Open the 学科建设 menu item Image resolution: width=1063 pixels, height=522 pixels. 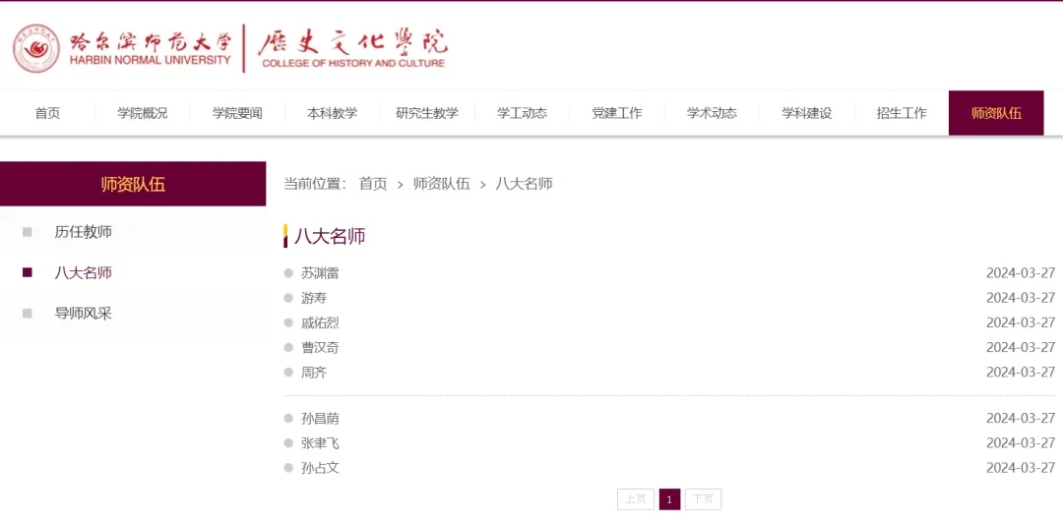(x=807, y=113)
